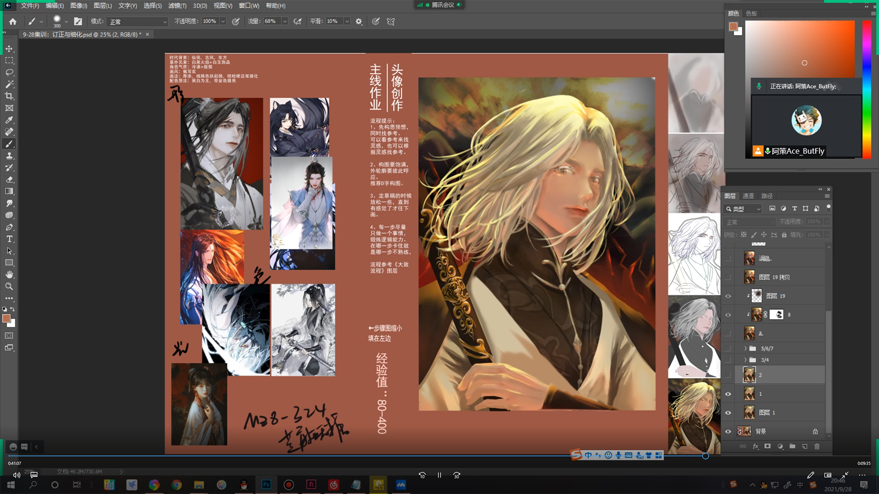The width and height of the screenshot is (879, 494).
Task: Click lock transparent pixels checker icon
Action: (x=743, y=235)
